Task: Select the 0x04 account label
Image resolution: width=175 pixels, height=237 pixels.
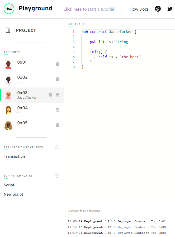Action: click(x=22, y=108)
